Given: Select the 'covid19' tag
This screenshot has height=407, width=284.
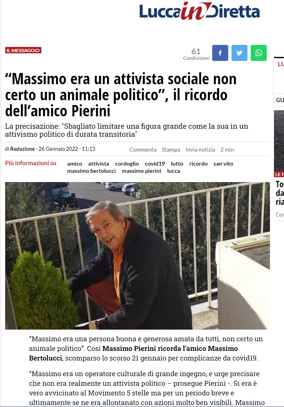Looking at the screenshot, I should point(155,164).
